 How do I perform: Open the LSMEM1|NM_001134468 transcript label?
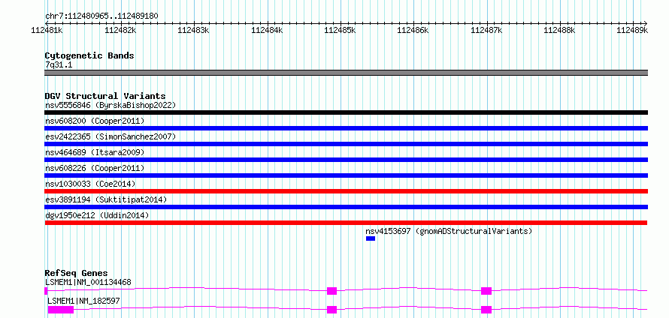[x=88, y=282]
